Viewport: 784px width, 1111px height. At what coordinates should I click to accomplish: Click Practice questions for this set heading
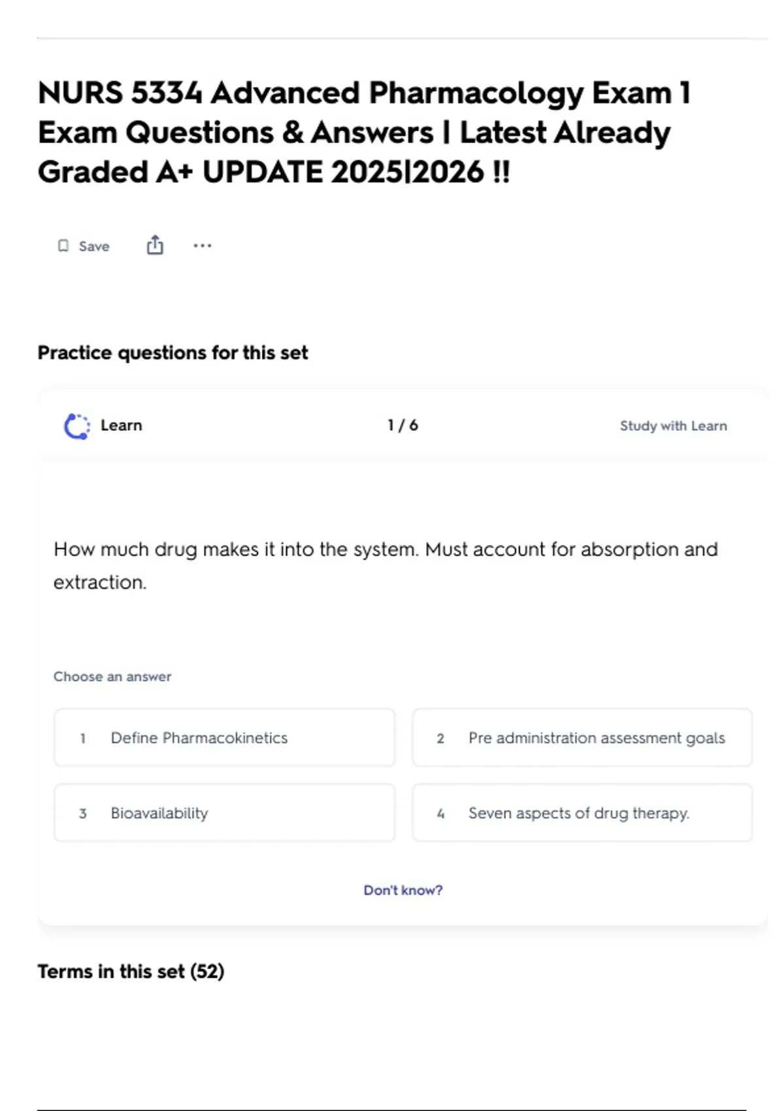172,353
